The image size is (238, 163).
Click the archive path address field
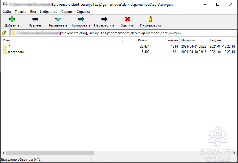point(121,33)
